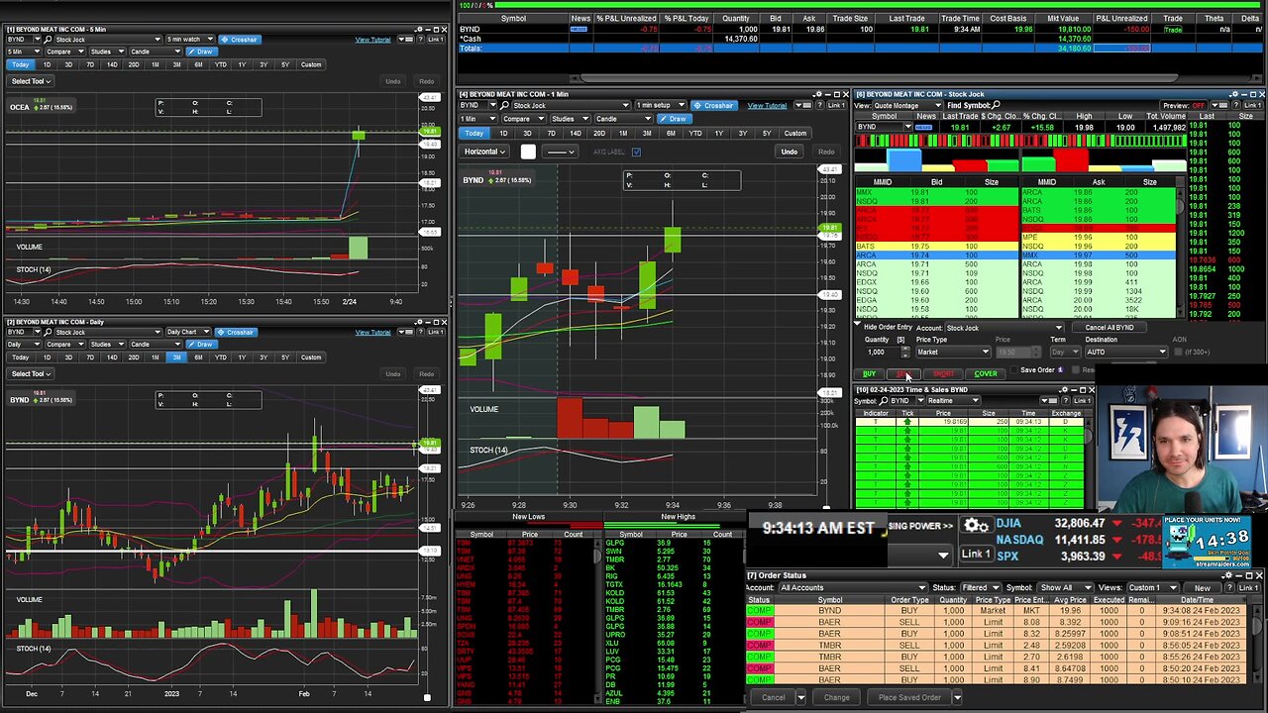Open the Horizontal drawing tool dropdown

pyautogui.click(x=484, y=152)
